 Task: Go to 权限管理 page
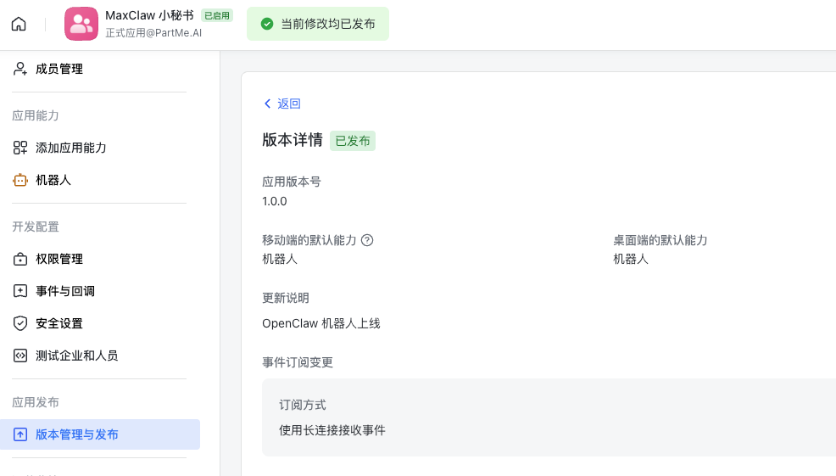59,259
